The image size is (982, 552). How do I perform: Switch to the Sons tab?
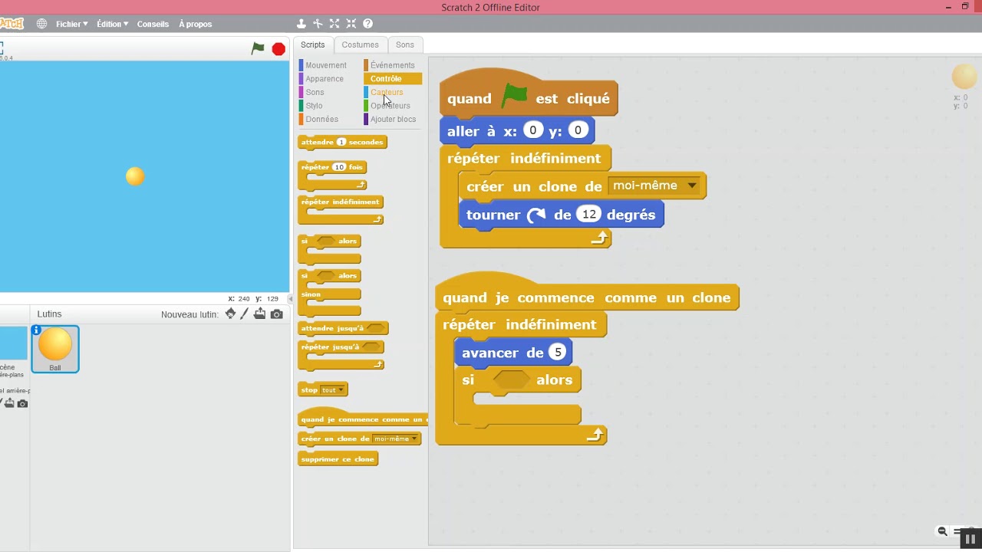pos(405,44)
